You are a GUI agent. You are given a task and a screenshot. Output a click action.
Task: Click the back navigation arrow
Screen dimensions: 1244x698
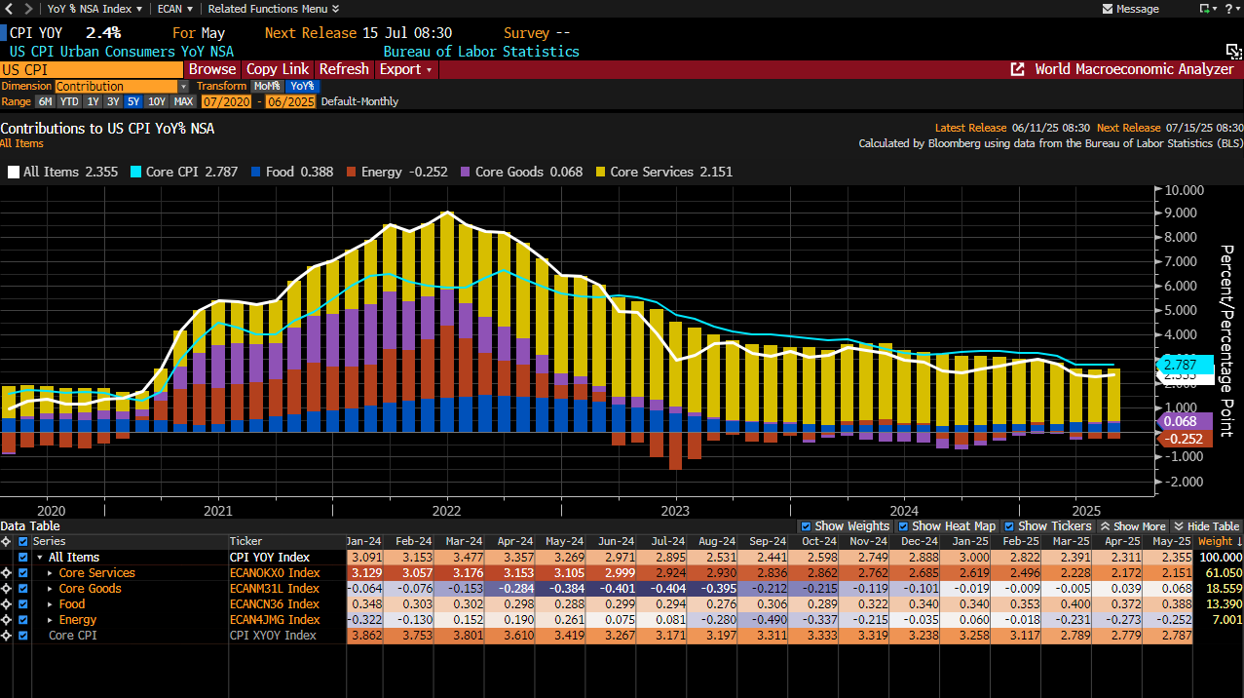[9, 9]
